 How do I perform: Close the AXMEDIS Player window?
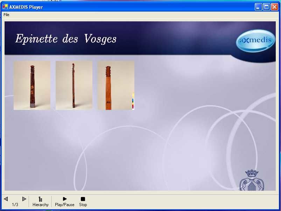point(274,7)
